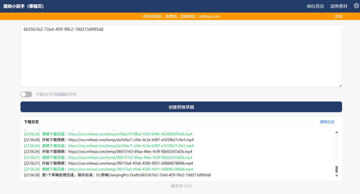Open the green 3f6155af completed video URL
Viewport: 360px width, 194px height.
click(x=130, y=169)
